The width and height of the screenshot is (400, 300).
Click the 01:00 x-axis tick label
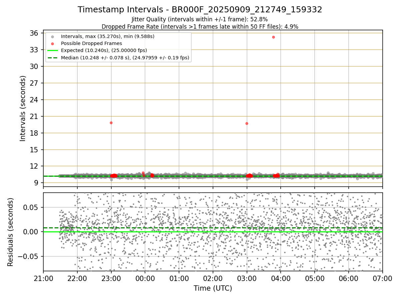(179, 278)
